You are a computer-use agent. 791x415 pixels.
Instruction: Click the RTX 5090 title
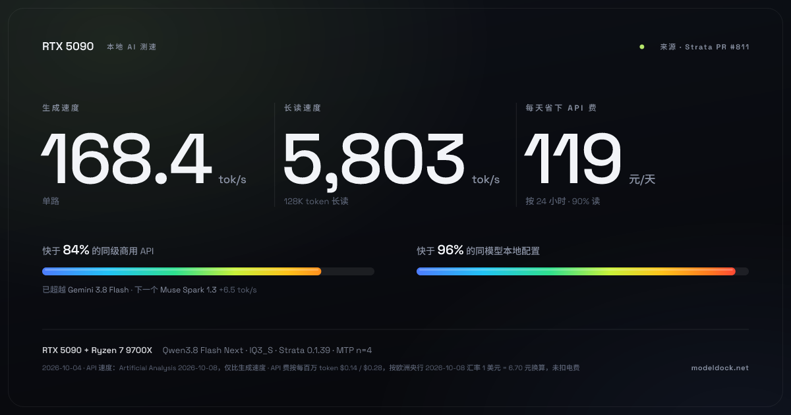point(68,47)
